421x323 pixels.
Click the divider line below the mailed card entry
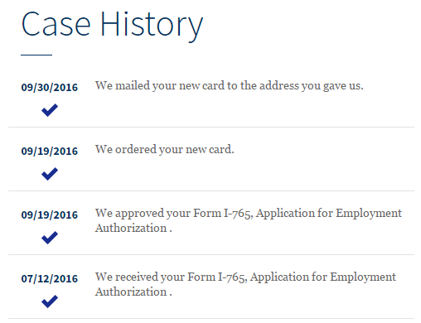click(211, 128)
